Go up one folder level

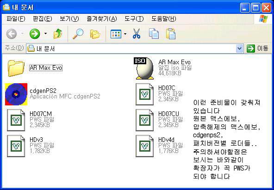(x=58, y=34)
